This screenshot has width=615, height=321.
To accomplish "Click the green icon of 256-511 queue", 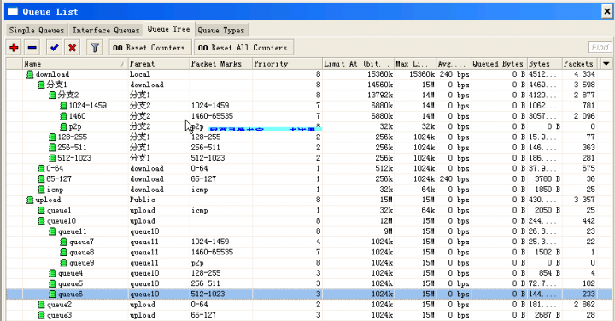I will point(52,148).
